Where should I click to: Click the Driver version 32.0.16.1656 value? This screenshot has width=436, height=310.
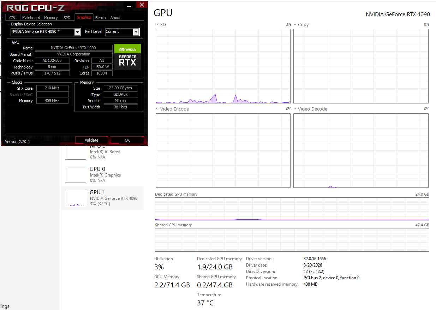click(x=315, y=259)
